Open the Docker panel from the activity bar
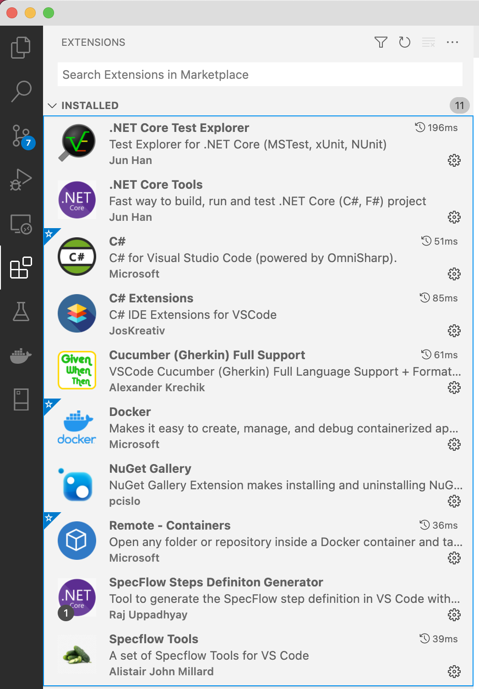This screenshot has width=479, height=689. click(x=21, y=356)
